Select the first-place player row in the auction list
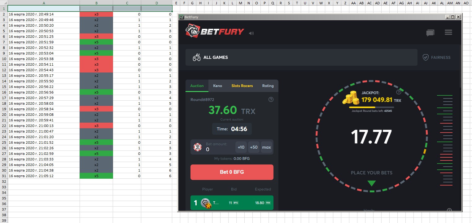 232,203
